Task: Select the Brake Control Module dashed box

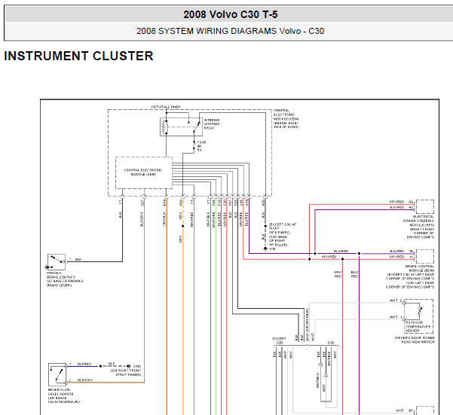Action: (x=425, y=257)
